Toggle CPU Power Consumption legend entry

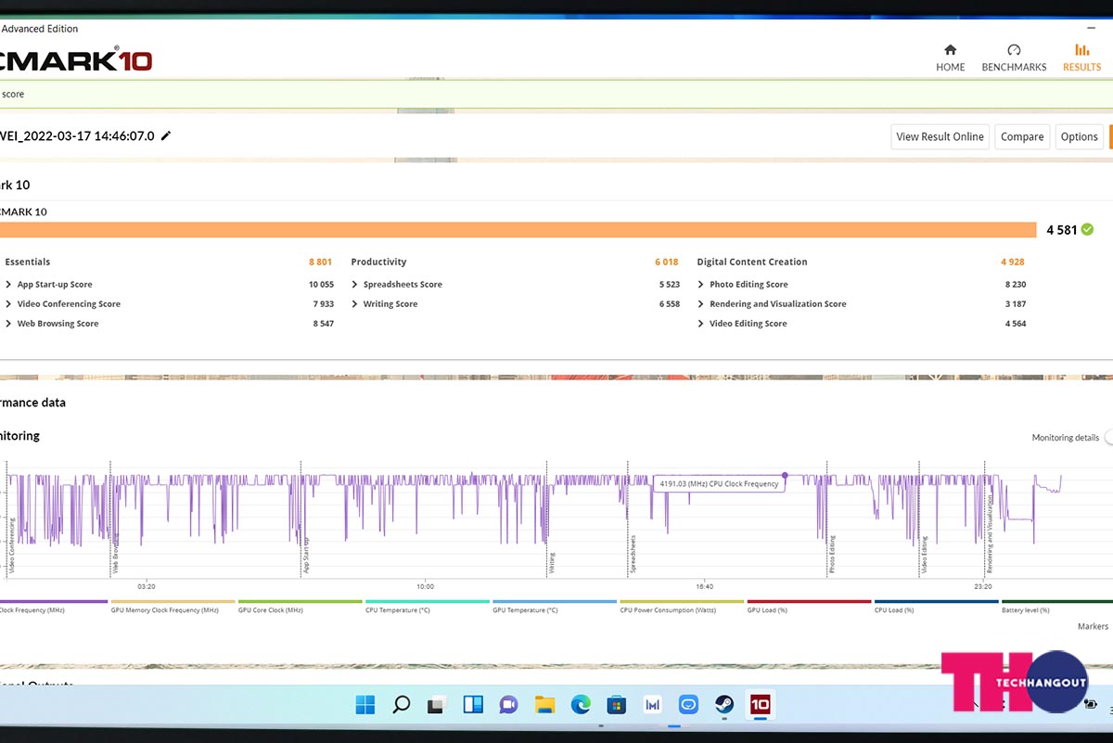point(681,607)
